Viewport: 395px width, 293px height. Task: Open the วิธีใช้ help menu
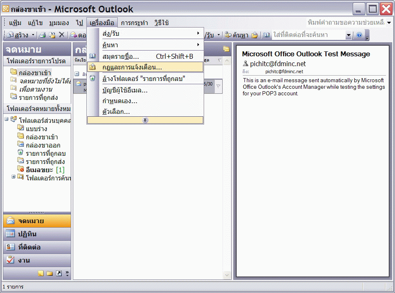tap(161, 23)
